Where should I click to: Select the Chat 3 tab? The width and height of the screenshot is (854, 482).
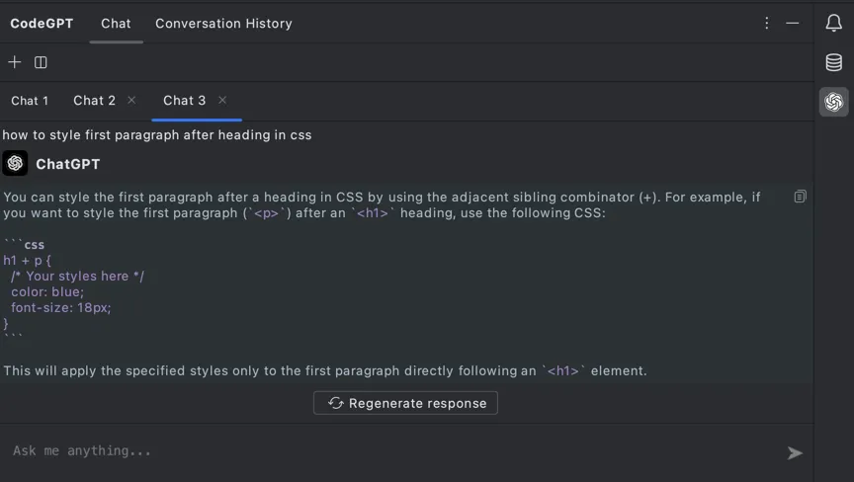(185, 101)
